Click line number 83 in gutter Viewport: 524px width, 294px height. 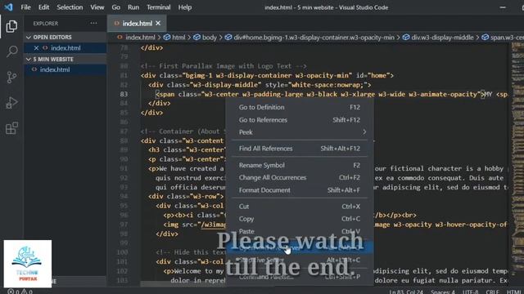point(124,95)
